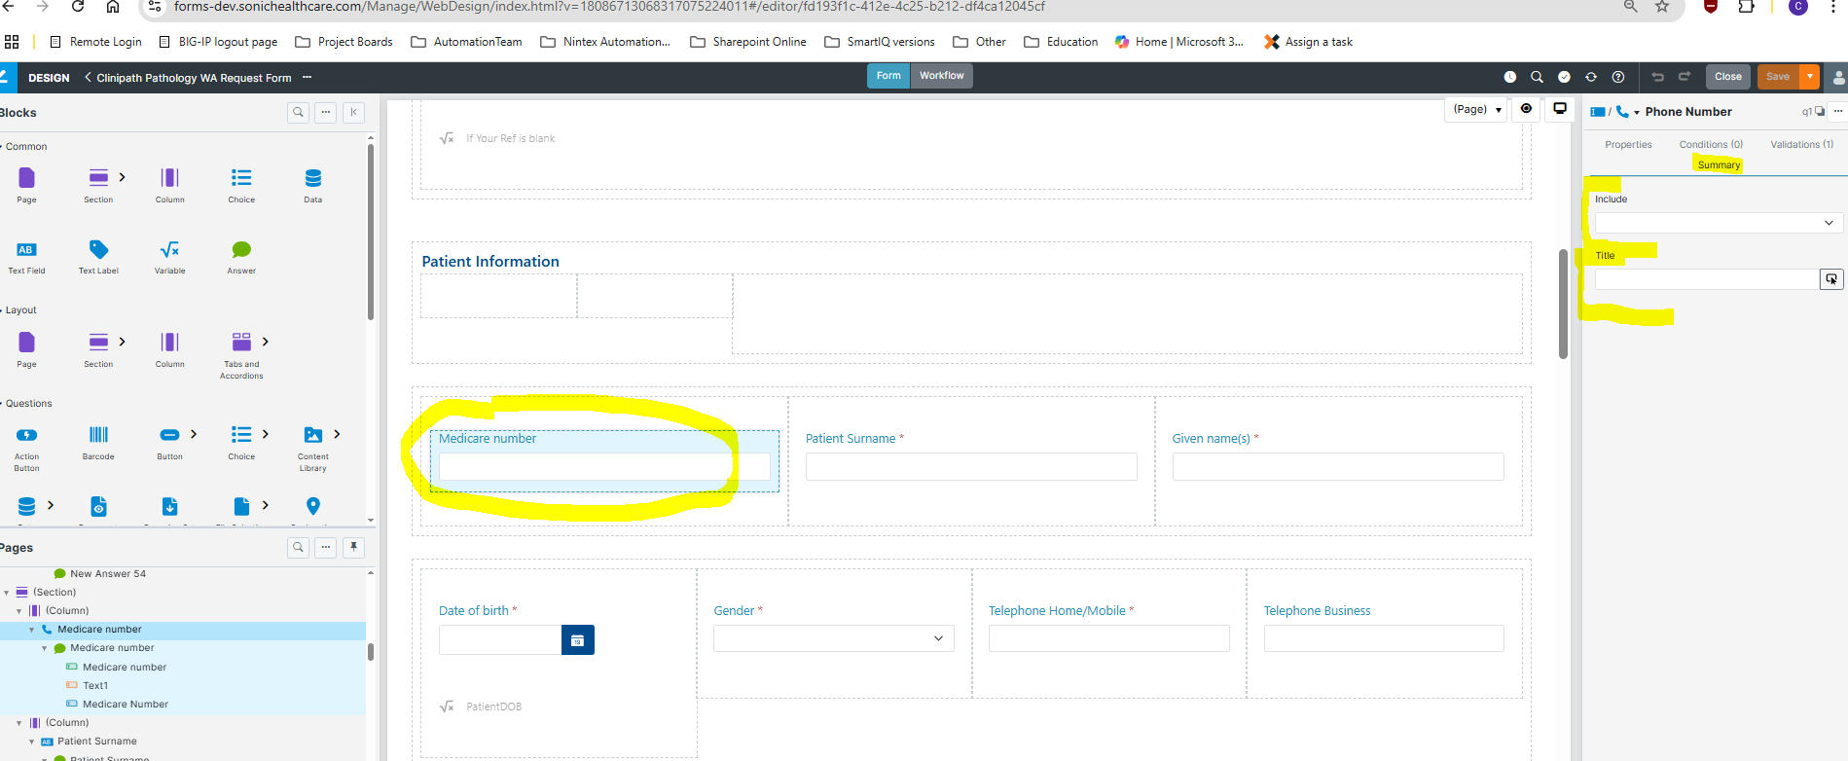
Task: Open the Include dropdown
Action: [1718, 223]
